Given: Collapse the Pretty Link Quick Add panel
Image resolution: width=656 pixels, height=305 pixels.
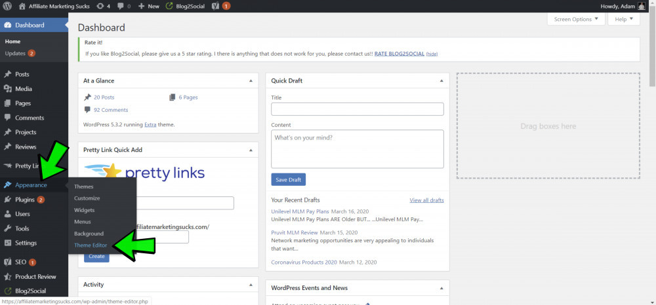Looking at the screenshot, I should pos(251,149).
